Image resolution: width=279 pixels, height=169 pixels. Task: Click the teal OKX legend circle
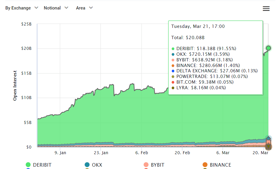click(87, 165)
